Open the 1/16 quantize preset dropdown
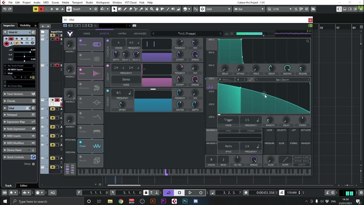This screenshot has width=364, height=205. pos(282,9)
